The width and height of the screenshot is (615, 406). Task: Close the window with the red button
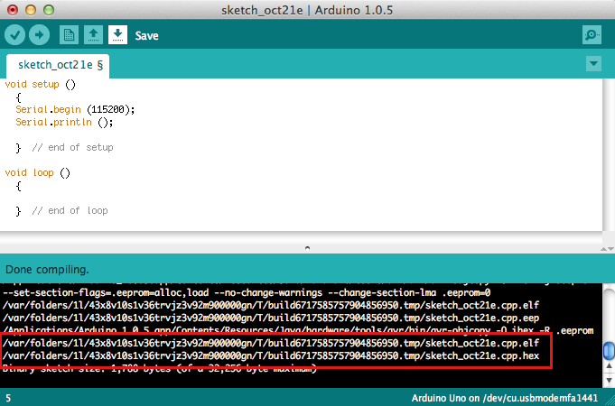(12, 10)
